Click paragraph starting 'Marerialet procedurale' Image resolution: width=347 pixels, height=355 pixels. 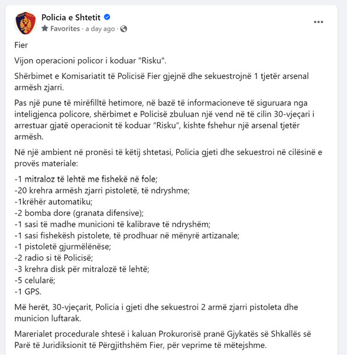coord(163,340)
